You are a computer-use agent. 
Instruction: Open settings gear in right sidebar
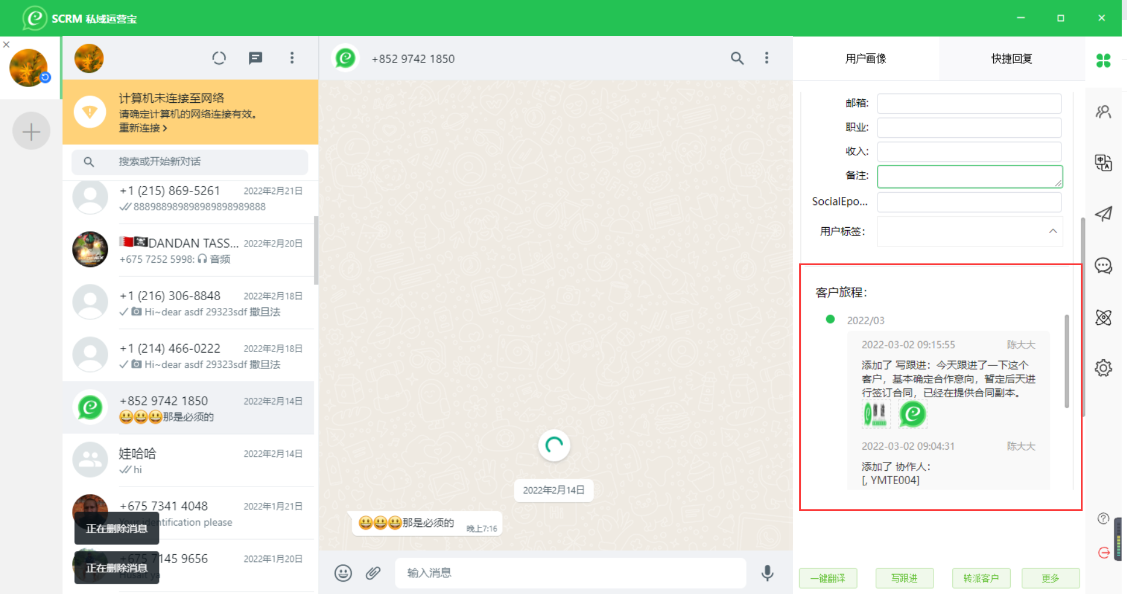[x=1103, y=368]
